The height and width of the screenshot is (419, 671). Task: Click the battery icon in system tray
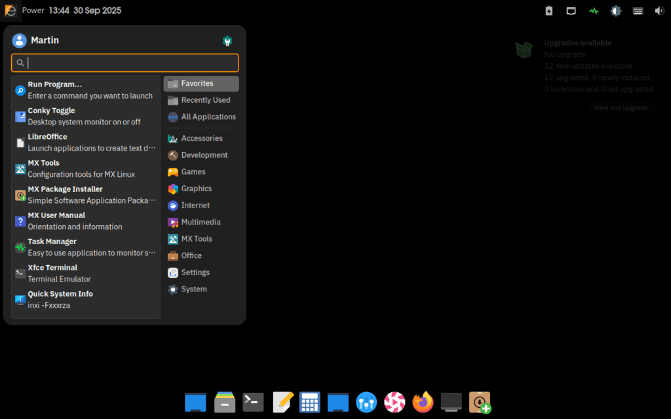point(549,10)
